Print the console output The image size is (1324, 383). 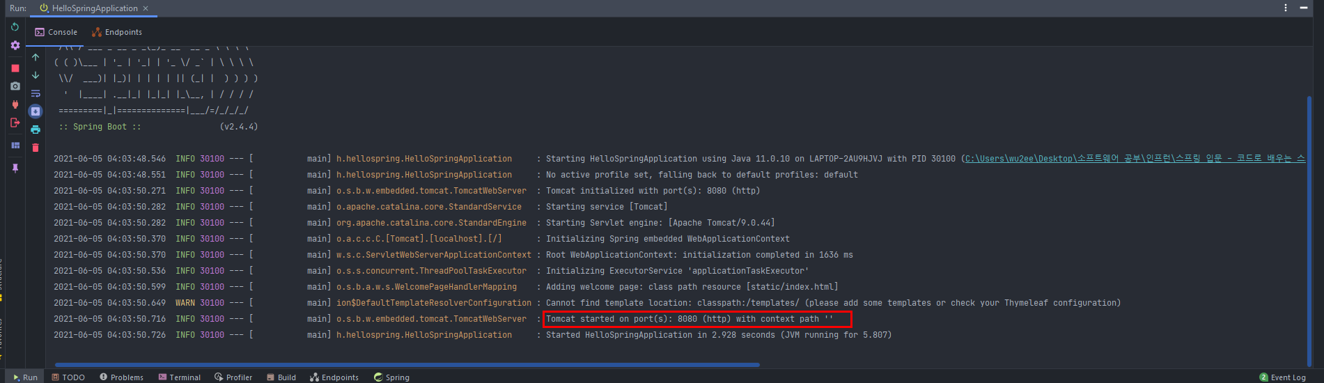[36, 130]
